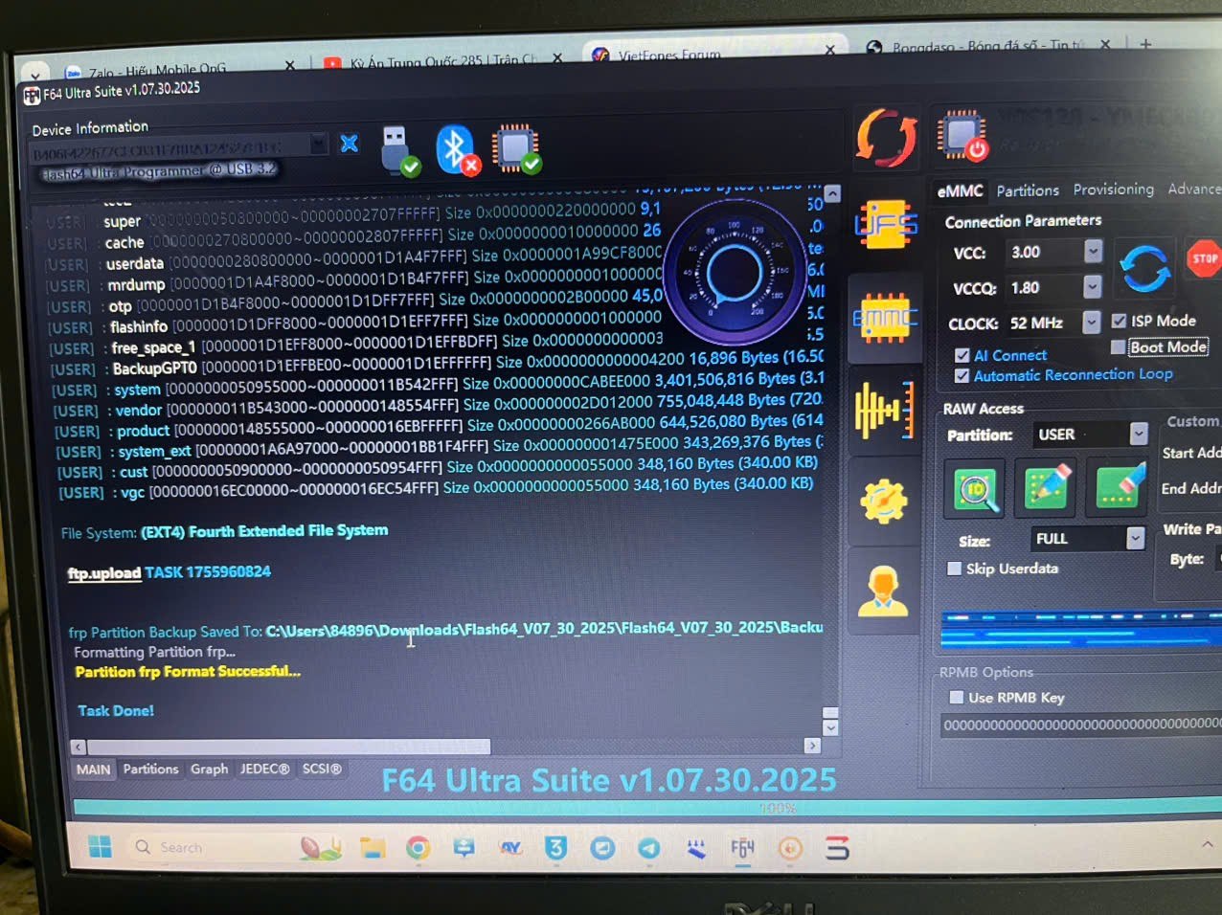Open the waveform signal module icon
This screenshot has width=1222, height=915.
(x=884, y=410)
